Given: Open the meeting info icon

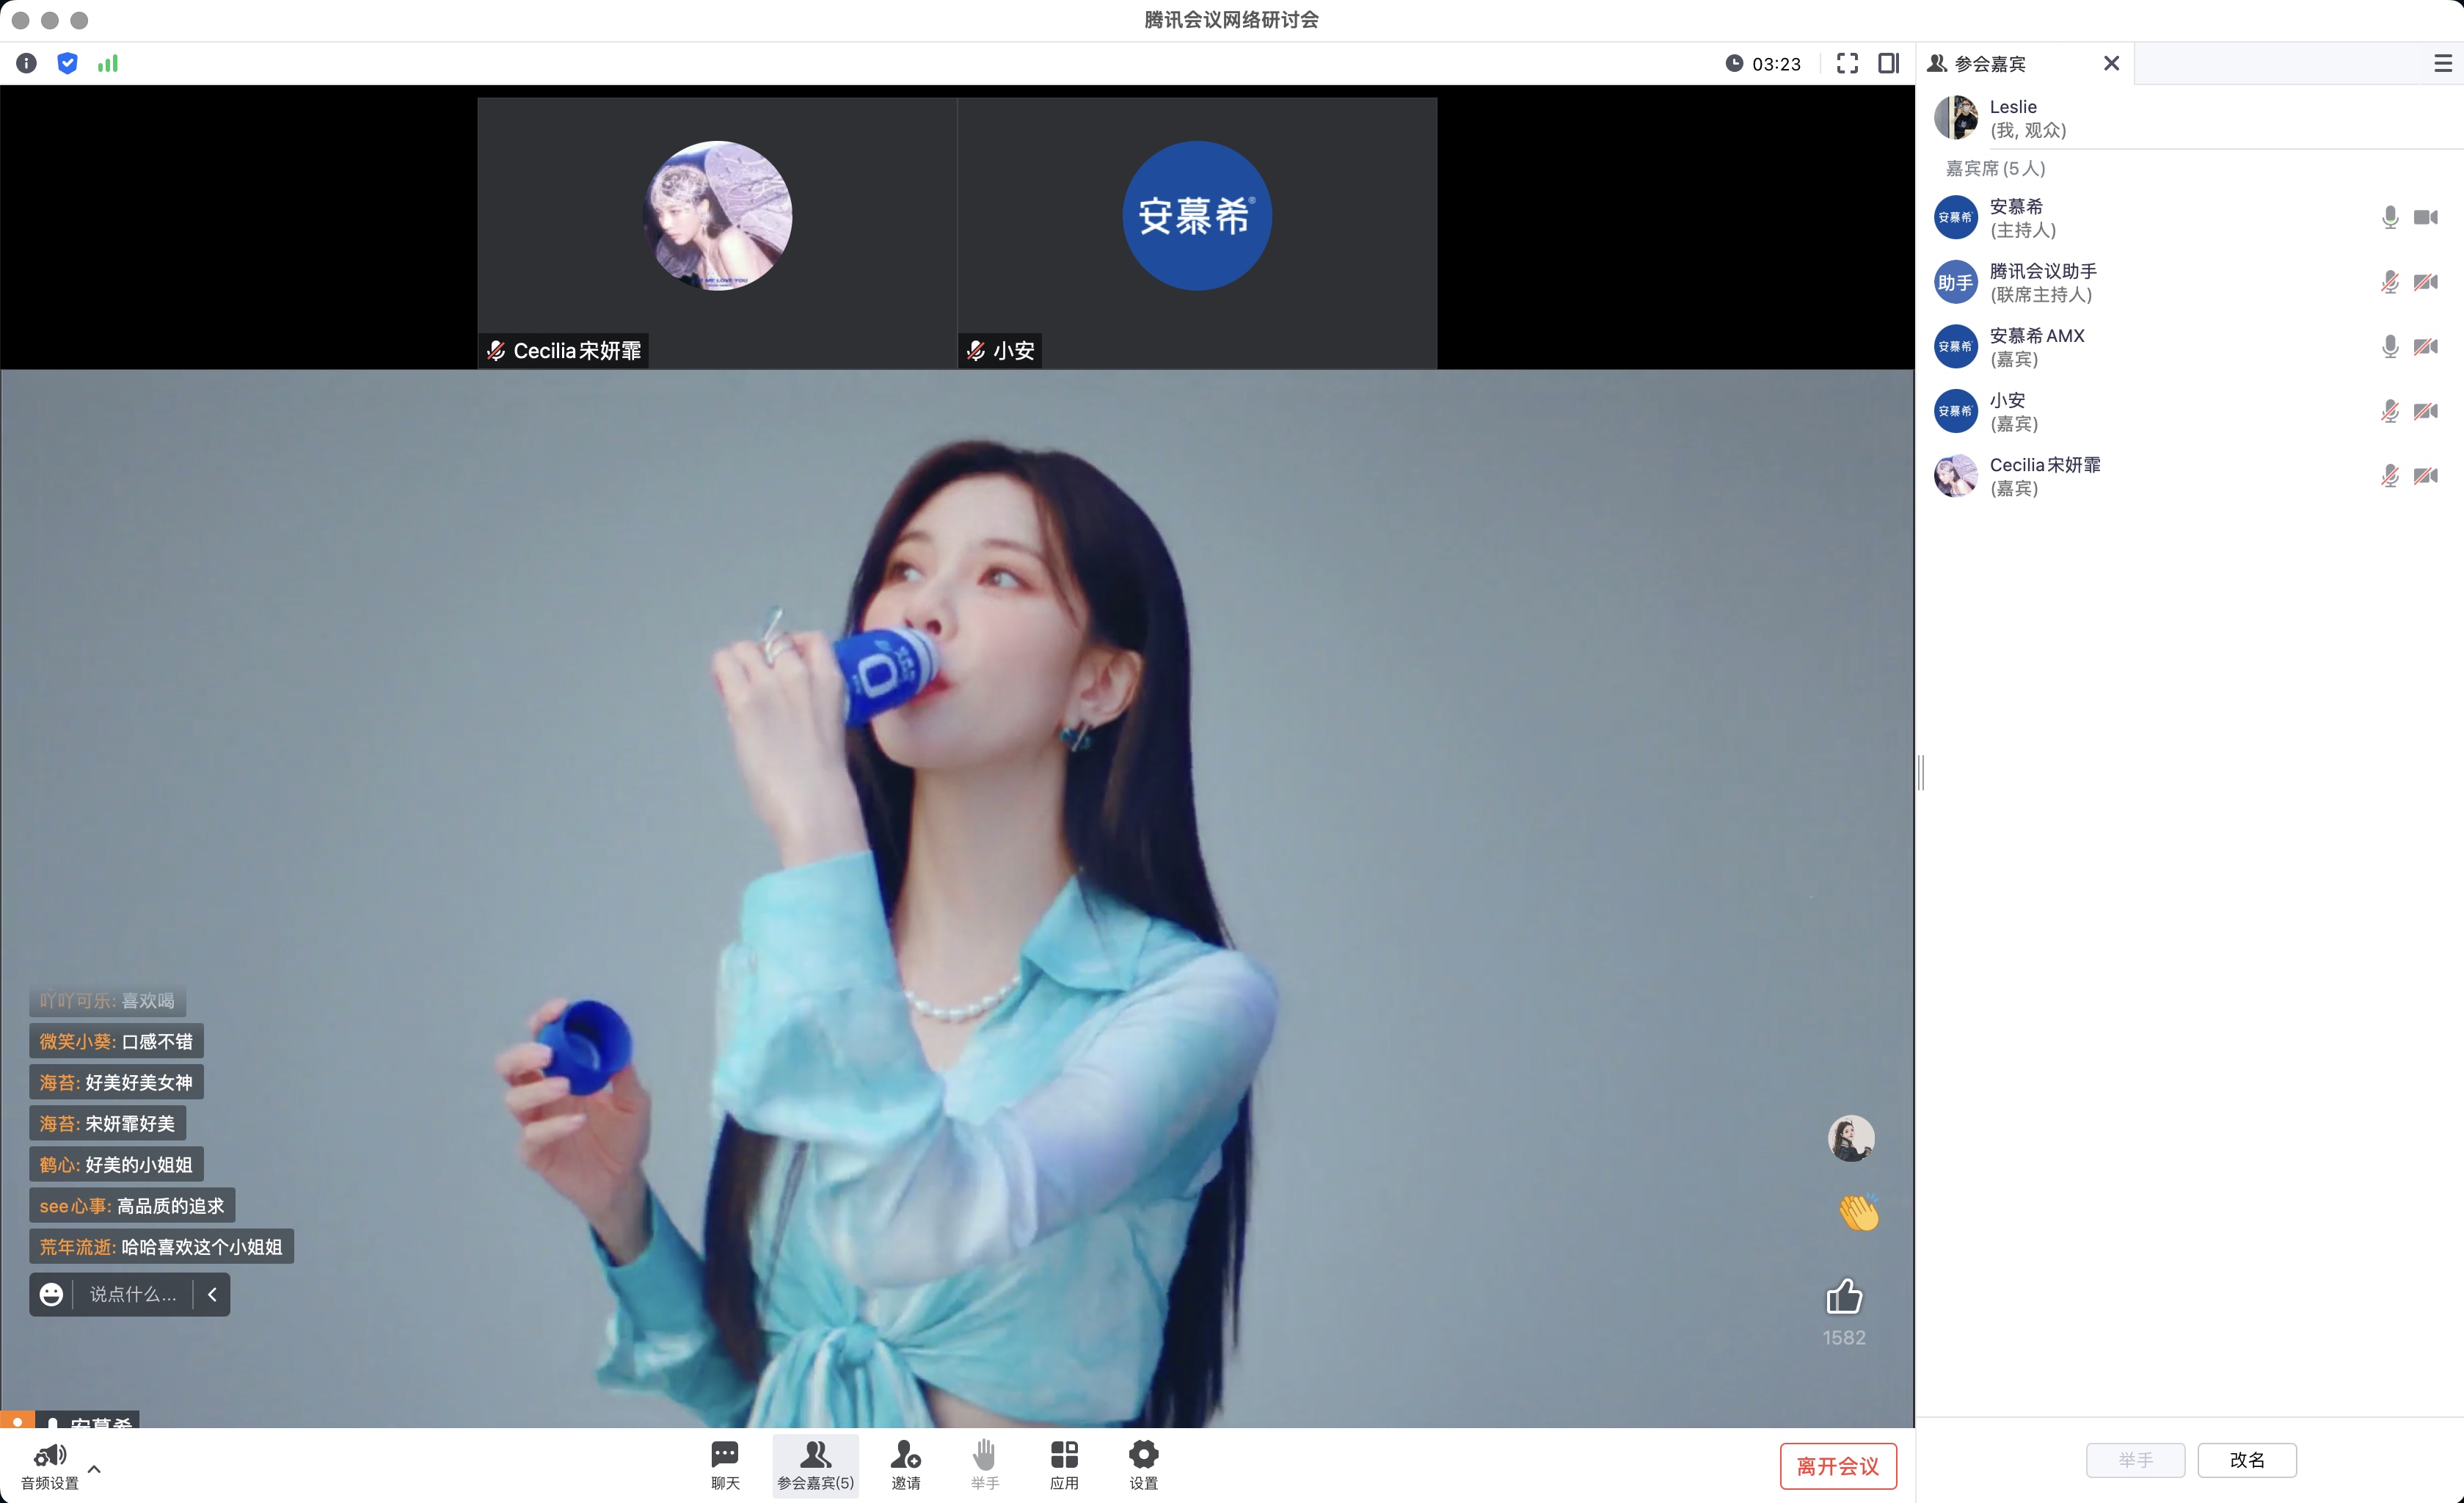Looking at the screenshot, I should click(27, 63).
